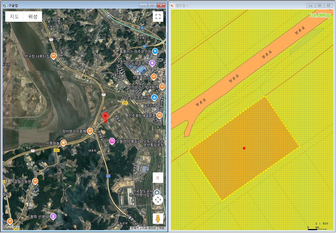
Task: Click the Street View pegman icon
Action: click(x=158, y=218)
